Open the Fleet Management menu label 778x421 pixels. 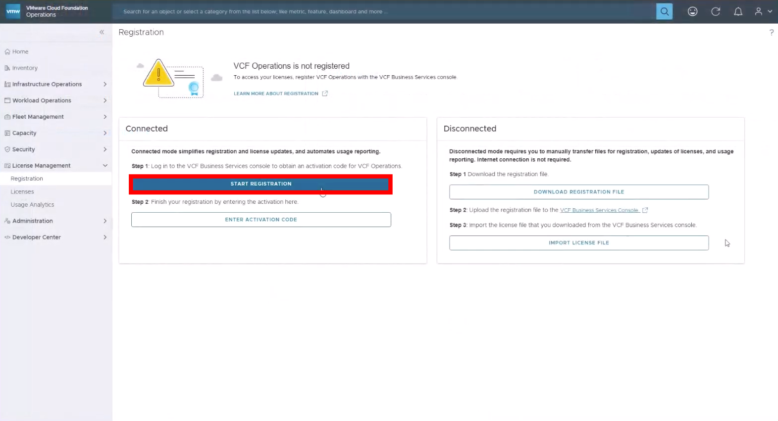coord(38,117)
